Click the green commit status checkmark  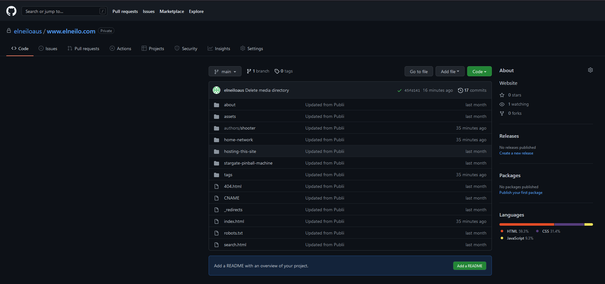pyautogui.click(x=399, y=90)
